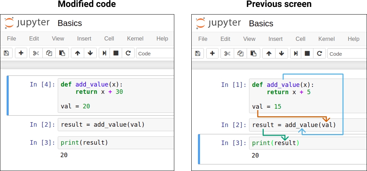Image resolution: width=367 pixels, height=171 pixels.
Task: Copy the selected cell in the right notebook
Action: 240,54
